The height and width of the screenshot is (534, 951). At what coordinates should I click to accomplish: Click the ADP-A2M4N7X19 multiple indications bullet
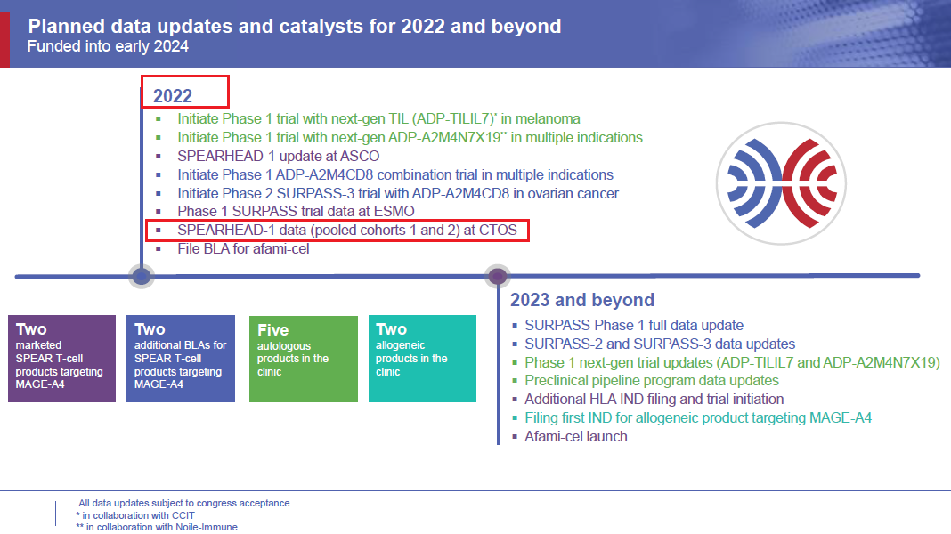pyautogui.click(x=410, y=137)
